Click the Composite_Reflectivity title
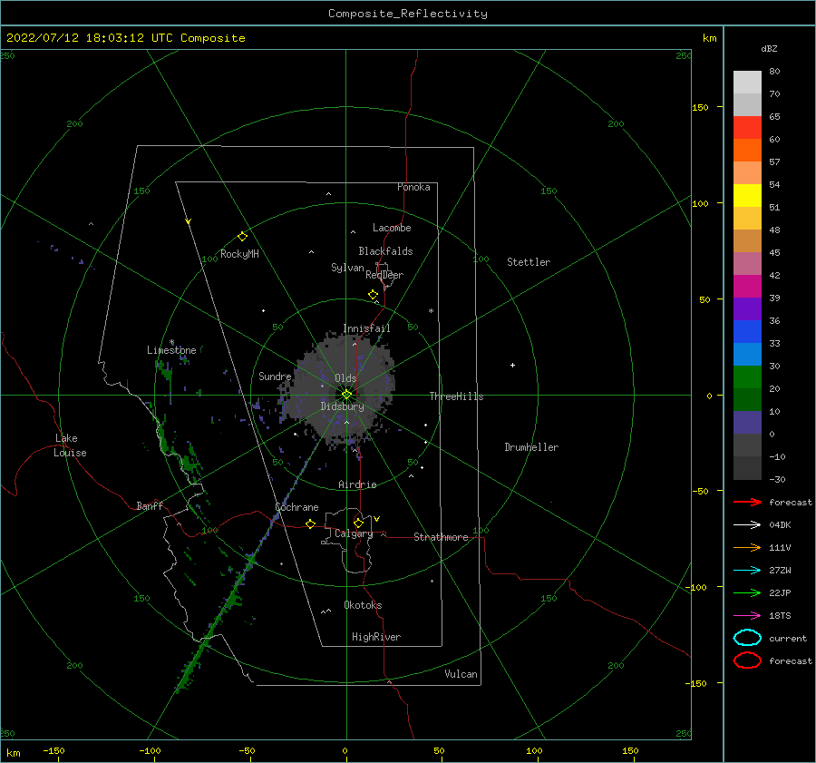The height and width of the screenshot is (763, 816). pos(408,14)
